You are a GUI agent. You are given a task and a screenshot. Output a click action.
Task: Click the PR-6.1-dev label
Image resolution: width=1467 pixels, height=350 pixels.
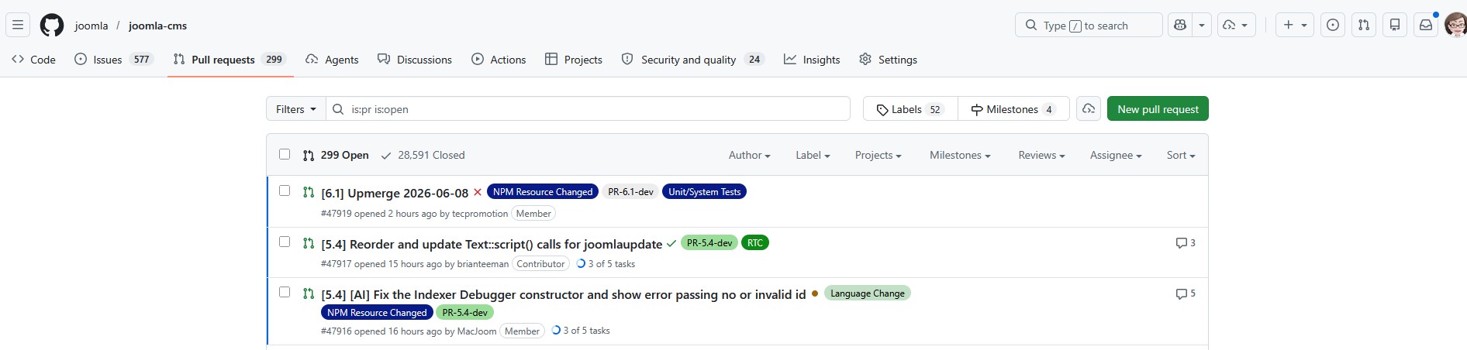(630, 192)
